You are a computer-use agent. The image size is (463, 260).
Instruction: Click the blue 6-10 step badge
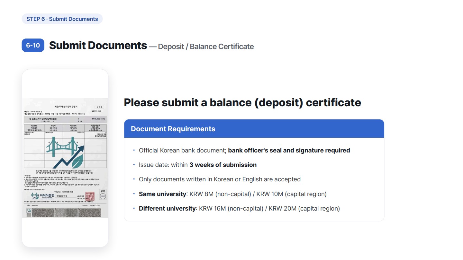(33, 45)
